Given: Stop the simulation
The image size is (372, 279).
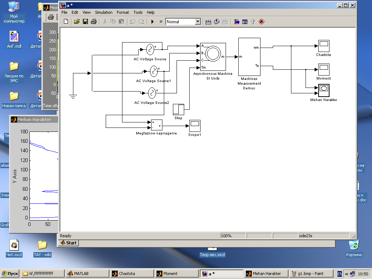Looking at the screenshot, I should [x=161, y=21].
